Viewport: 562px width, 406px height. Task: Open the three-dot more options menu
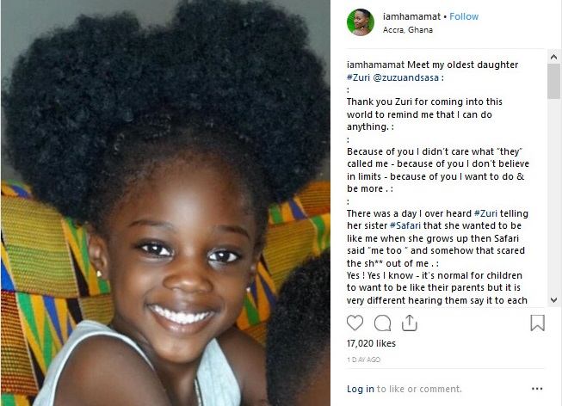tap(537, 389)
